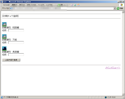Open the ツール(T) menu

(41, 5)
